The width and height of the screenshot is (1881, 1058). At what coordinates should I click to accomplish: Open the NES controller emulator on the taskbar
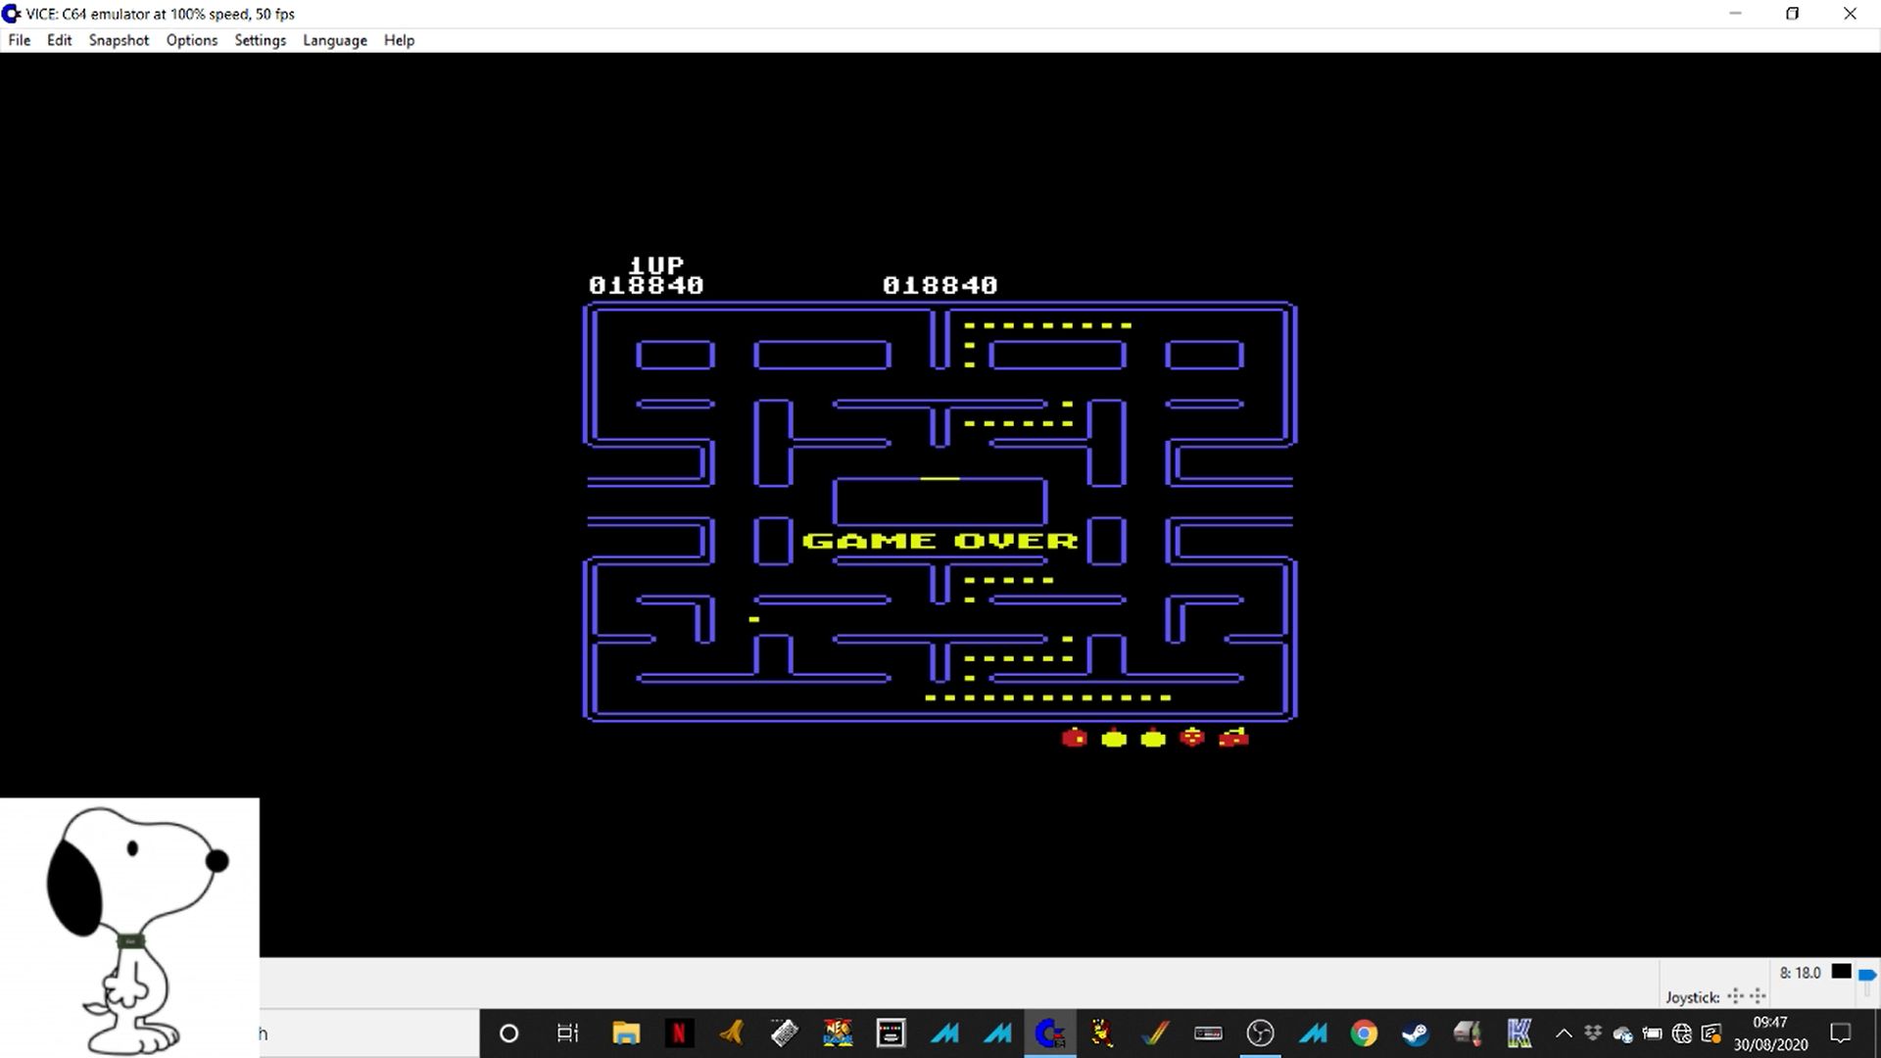point(1208,1034)
